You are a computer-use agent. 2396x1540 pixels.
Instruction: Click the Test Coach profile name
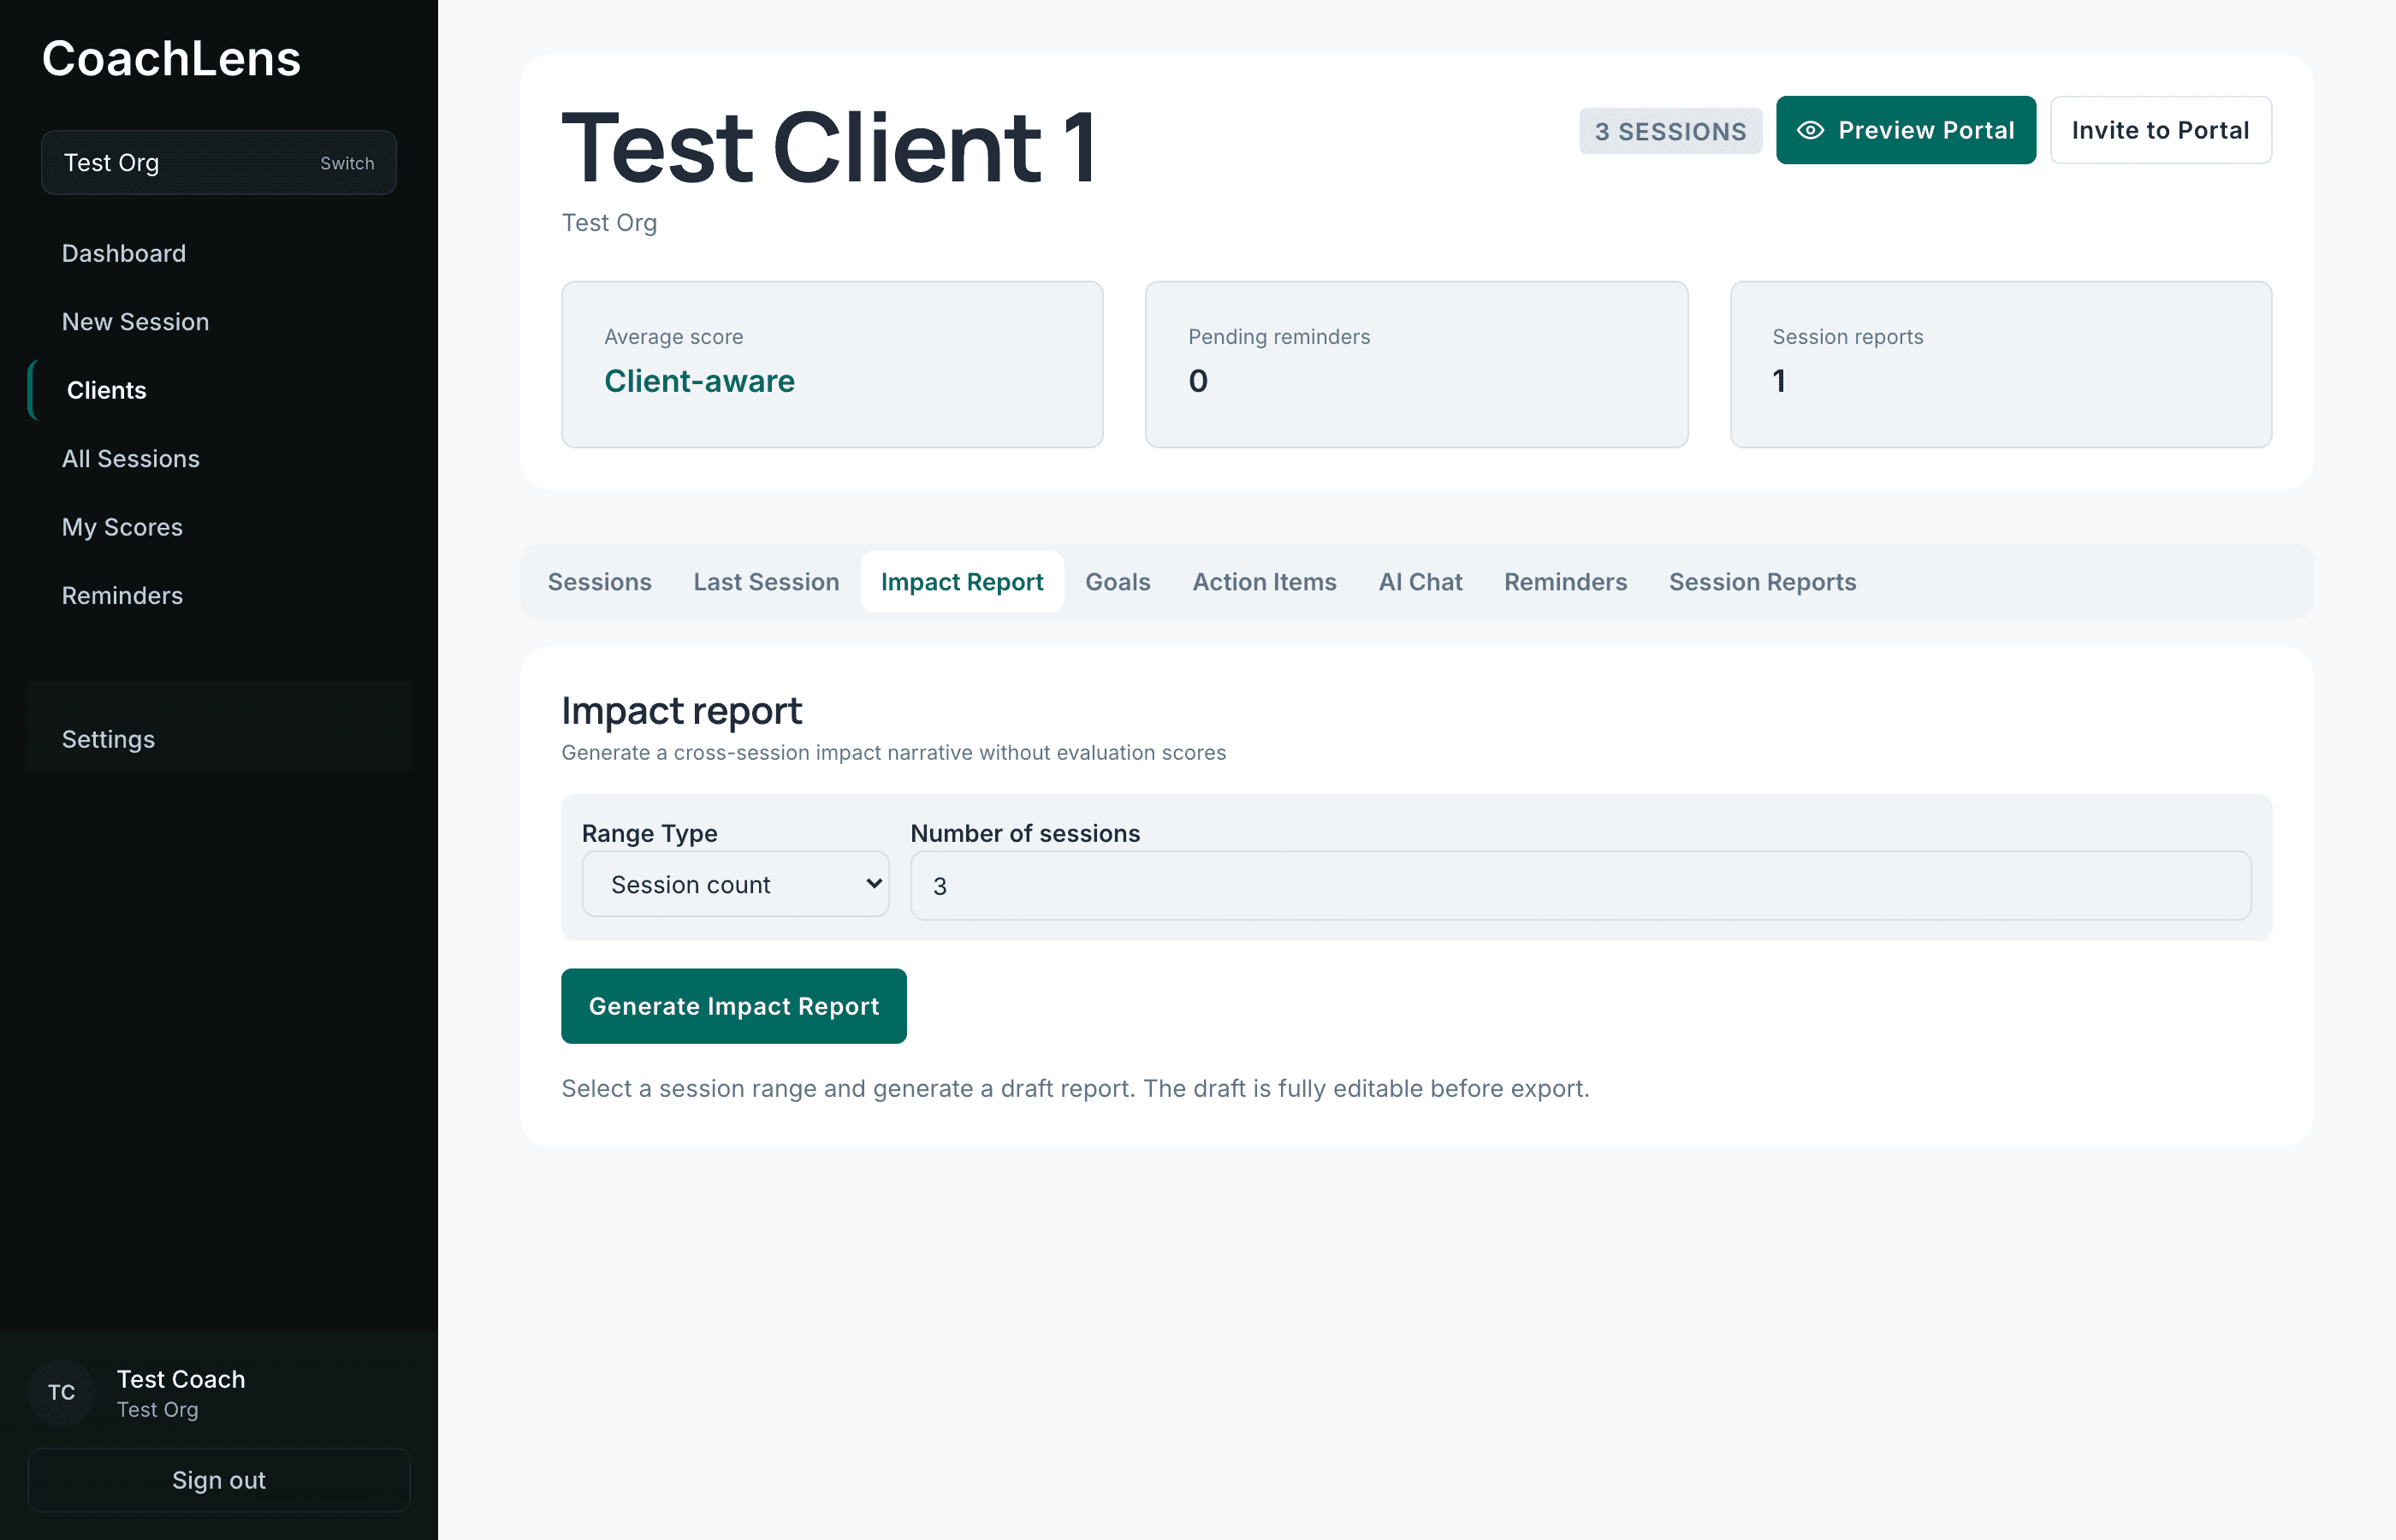point(181,1379)
